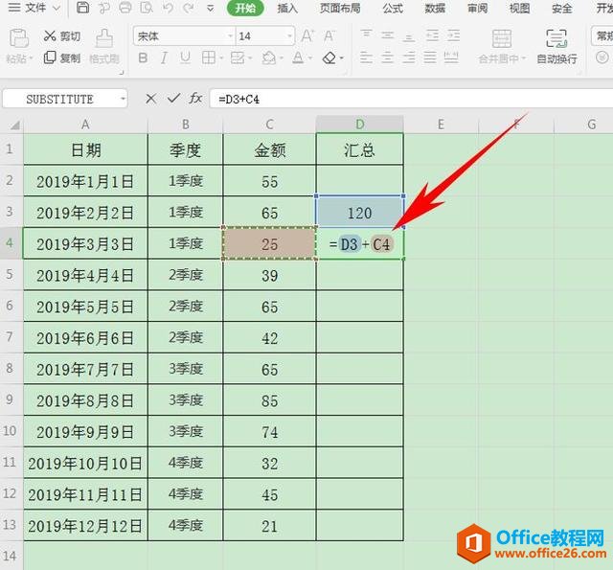Click cell A11 with 2019年10月10日
Viewport: 613px width, 570px height.
click(85, 464)
